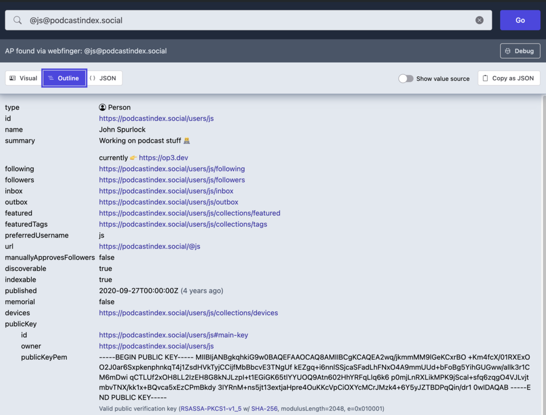
Task: Clear the search field with X icon
Action: [x=479, y=20]
